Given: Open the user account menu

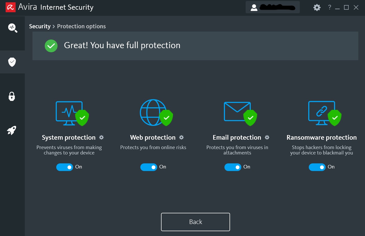Looking at the screenshot, I should pos(272,8).
